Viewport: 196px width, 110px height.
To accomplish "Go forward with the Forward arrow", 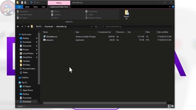I will click(22, 27).
